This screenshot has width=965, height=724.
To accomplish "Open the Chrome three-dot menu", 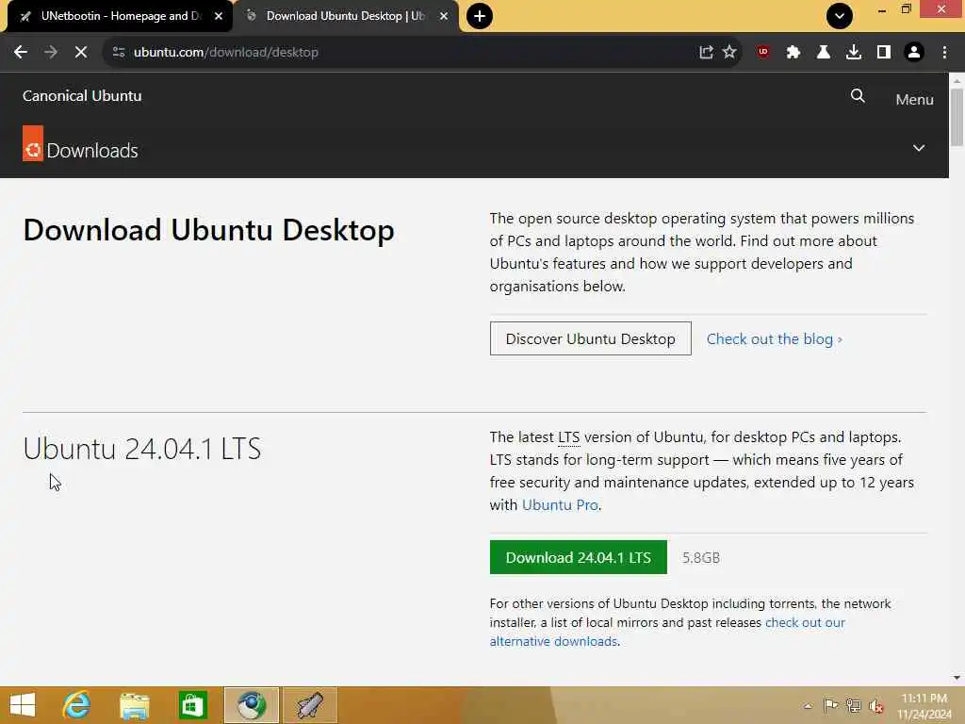I will coord(944,53).
